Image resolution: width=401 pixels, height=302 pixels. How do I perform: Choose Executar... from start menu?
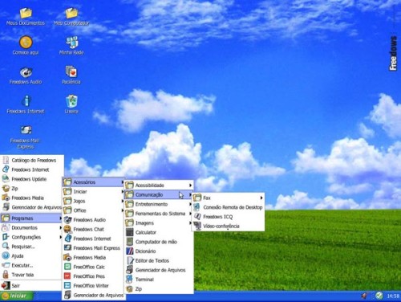31,265
